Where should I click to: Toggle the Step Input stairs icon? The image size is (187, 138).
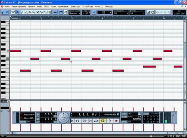[x=148, y=12]
